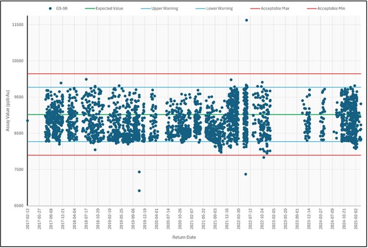Toggle the Upper Warning series legend label

(165, 8)
